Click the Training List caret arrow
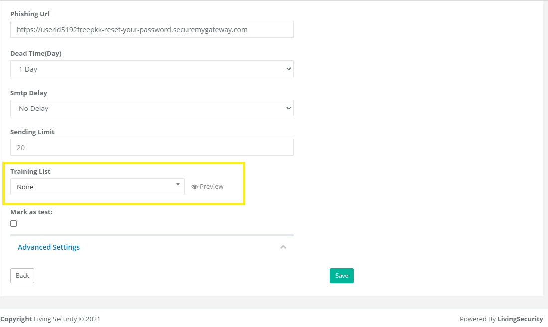Image resolution: width=548 pixels, height=327 pixels. (x=178, y=184)
